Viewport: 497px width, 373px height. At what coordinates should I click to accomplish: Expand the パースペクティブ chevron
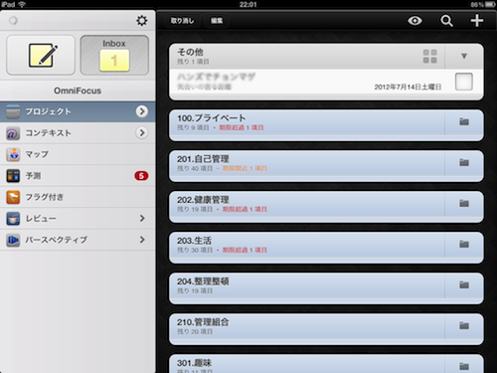point(142,240)
